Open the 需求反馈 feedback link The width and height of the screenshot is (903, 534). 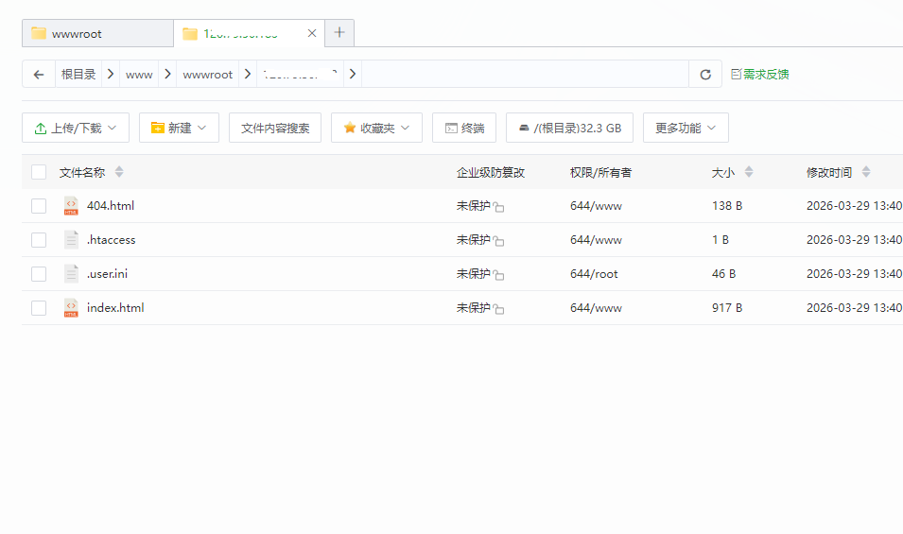coord(759,75)
